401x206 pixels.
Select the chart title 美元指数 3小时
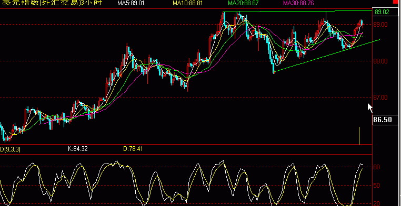52,3
